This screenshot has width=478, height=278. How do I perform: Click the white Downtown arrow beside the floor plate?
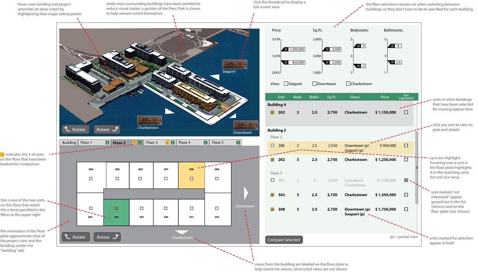tap(246, 193)
